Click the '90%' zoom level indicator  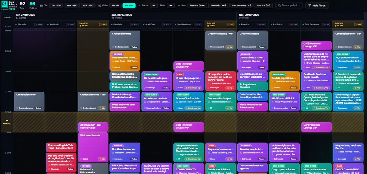coord(162,6)
